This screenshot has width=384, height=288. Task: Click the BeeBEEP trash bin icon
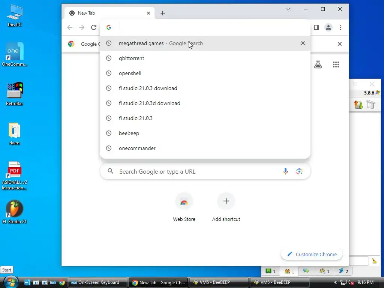point(371,105)
